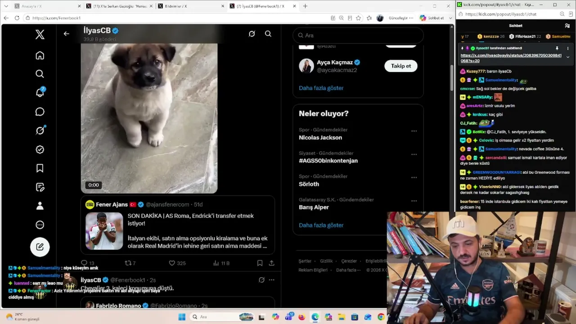Expand Daha fazla footer menu
Viewport: 576px width, 324px height.
pyautogui.click(x=348, y=270)
